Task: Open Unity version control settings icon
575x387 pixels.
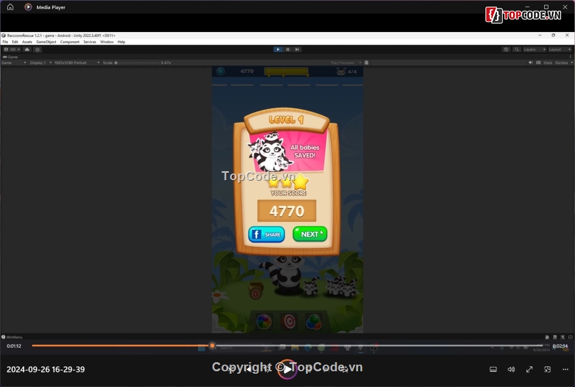Action: click(38, 50)
